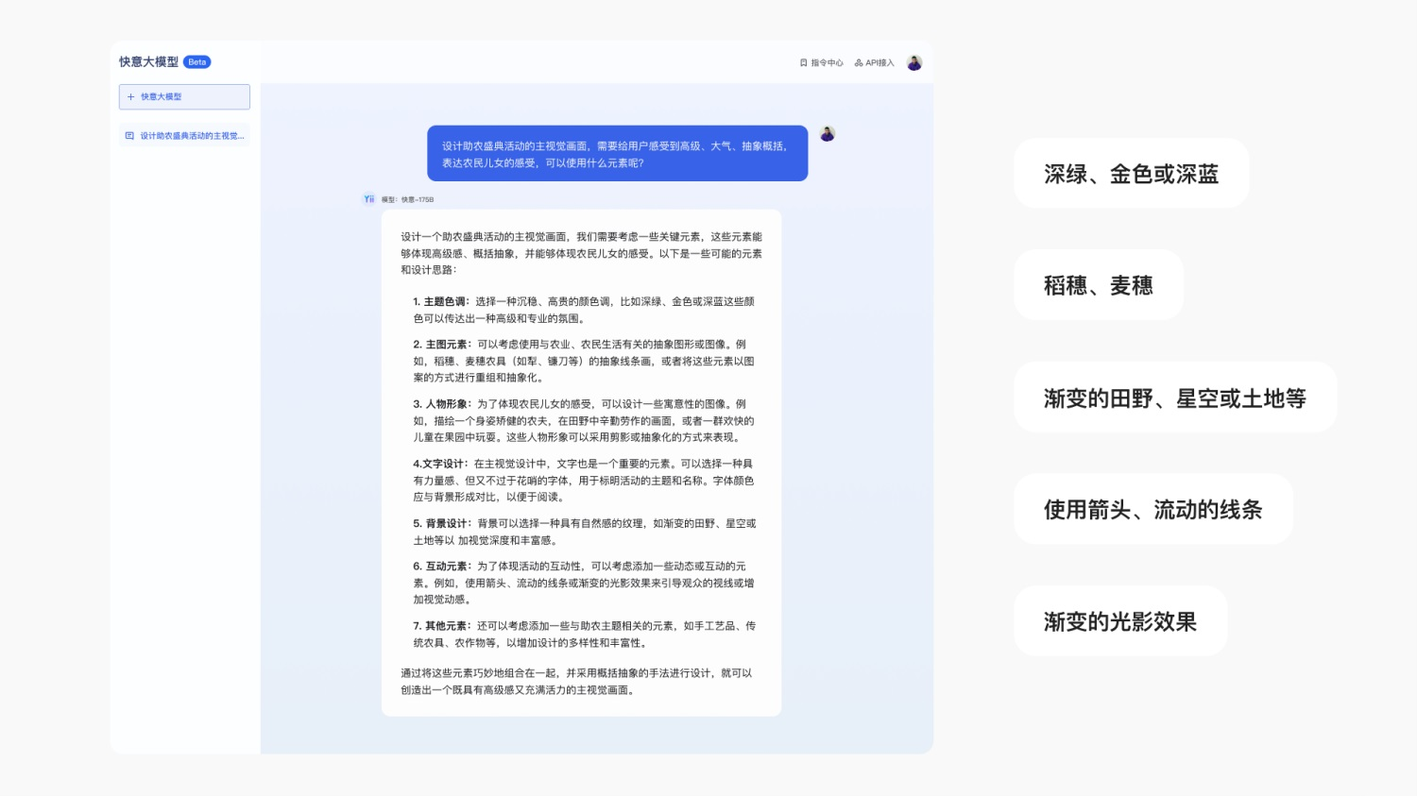Click the Yi model icon above the answer

369,199
